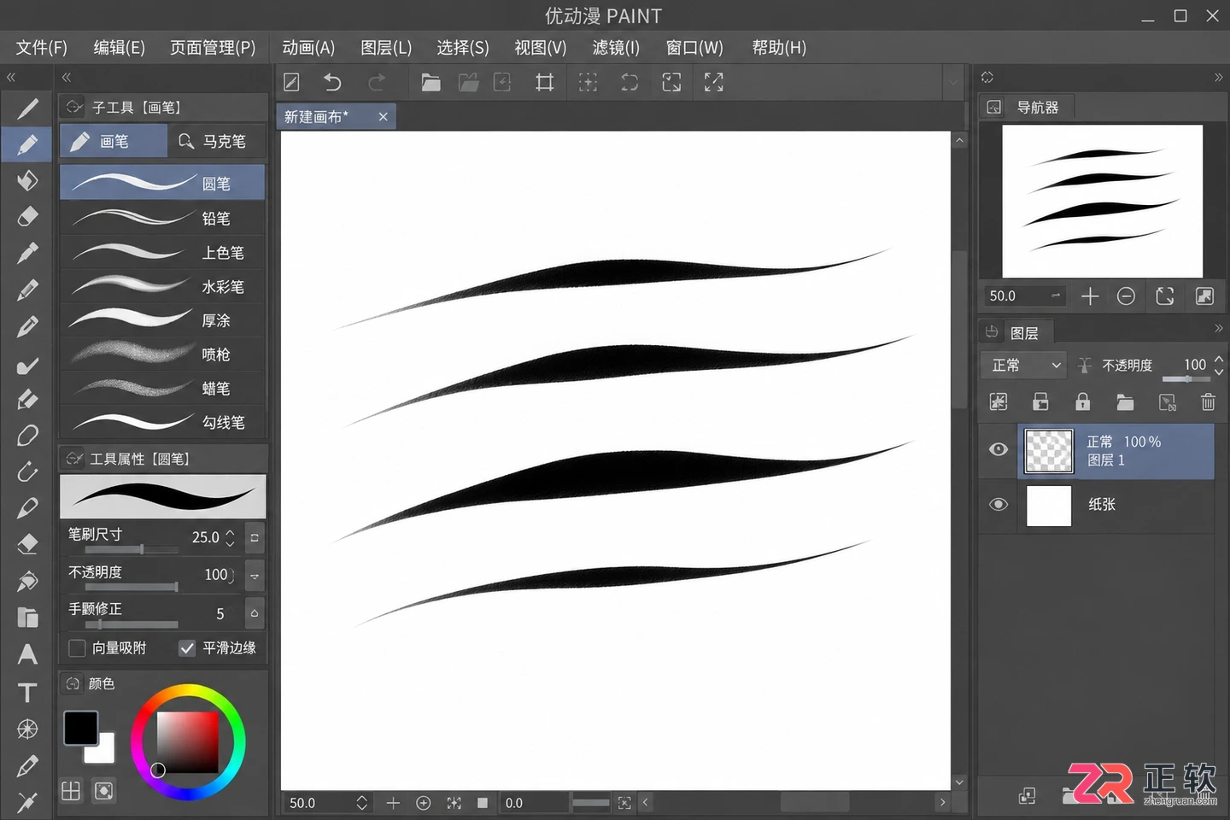Choose the 铅笔 brush preset

162,218
